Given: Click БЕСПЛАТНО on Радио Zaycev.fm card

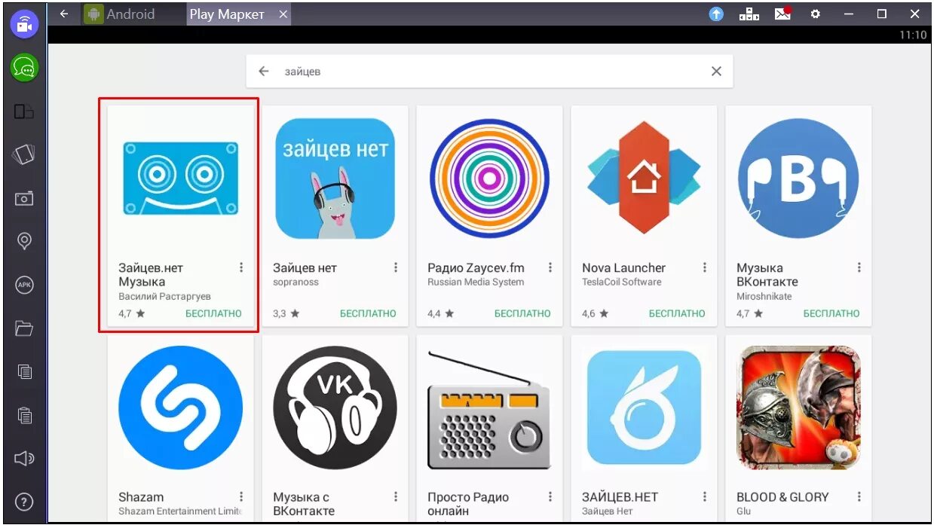Looking at the screenshot, I should click(522, 313).
